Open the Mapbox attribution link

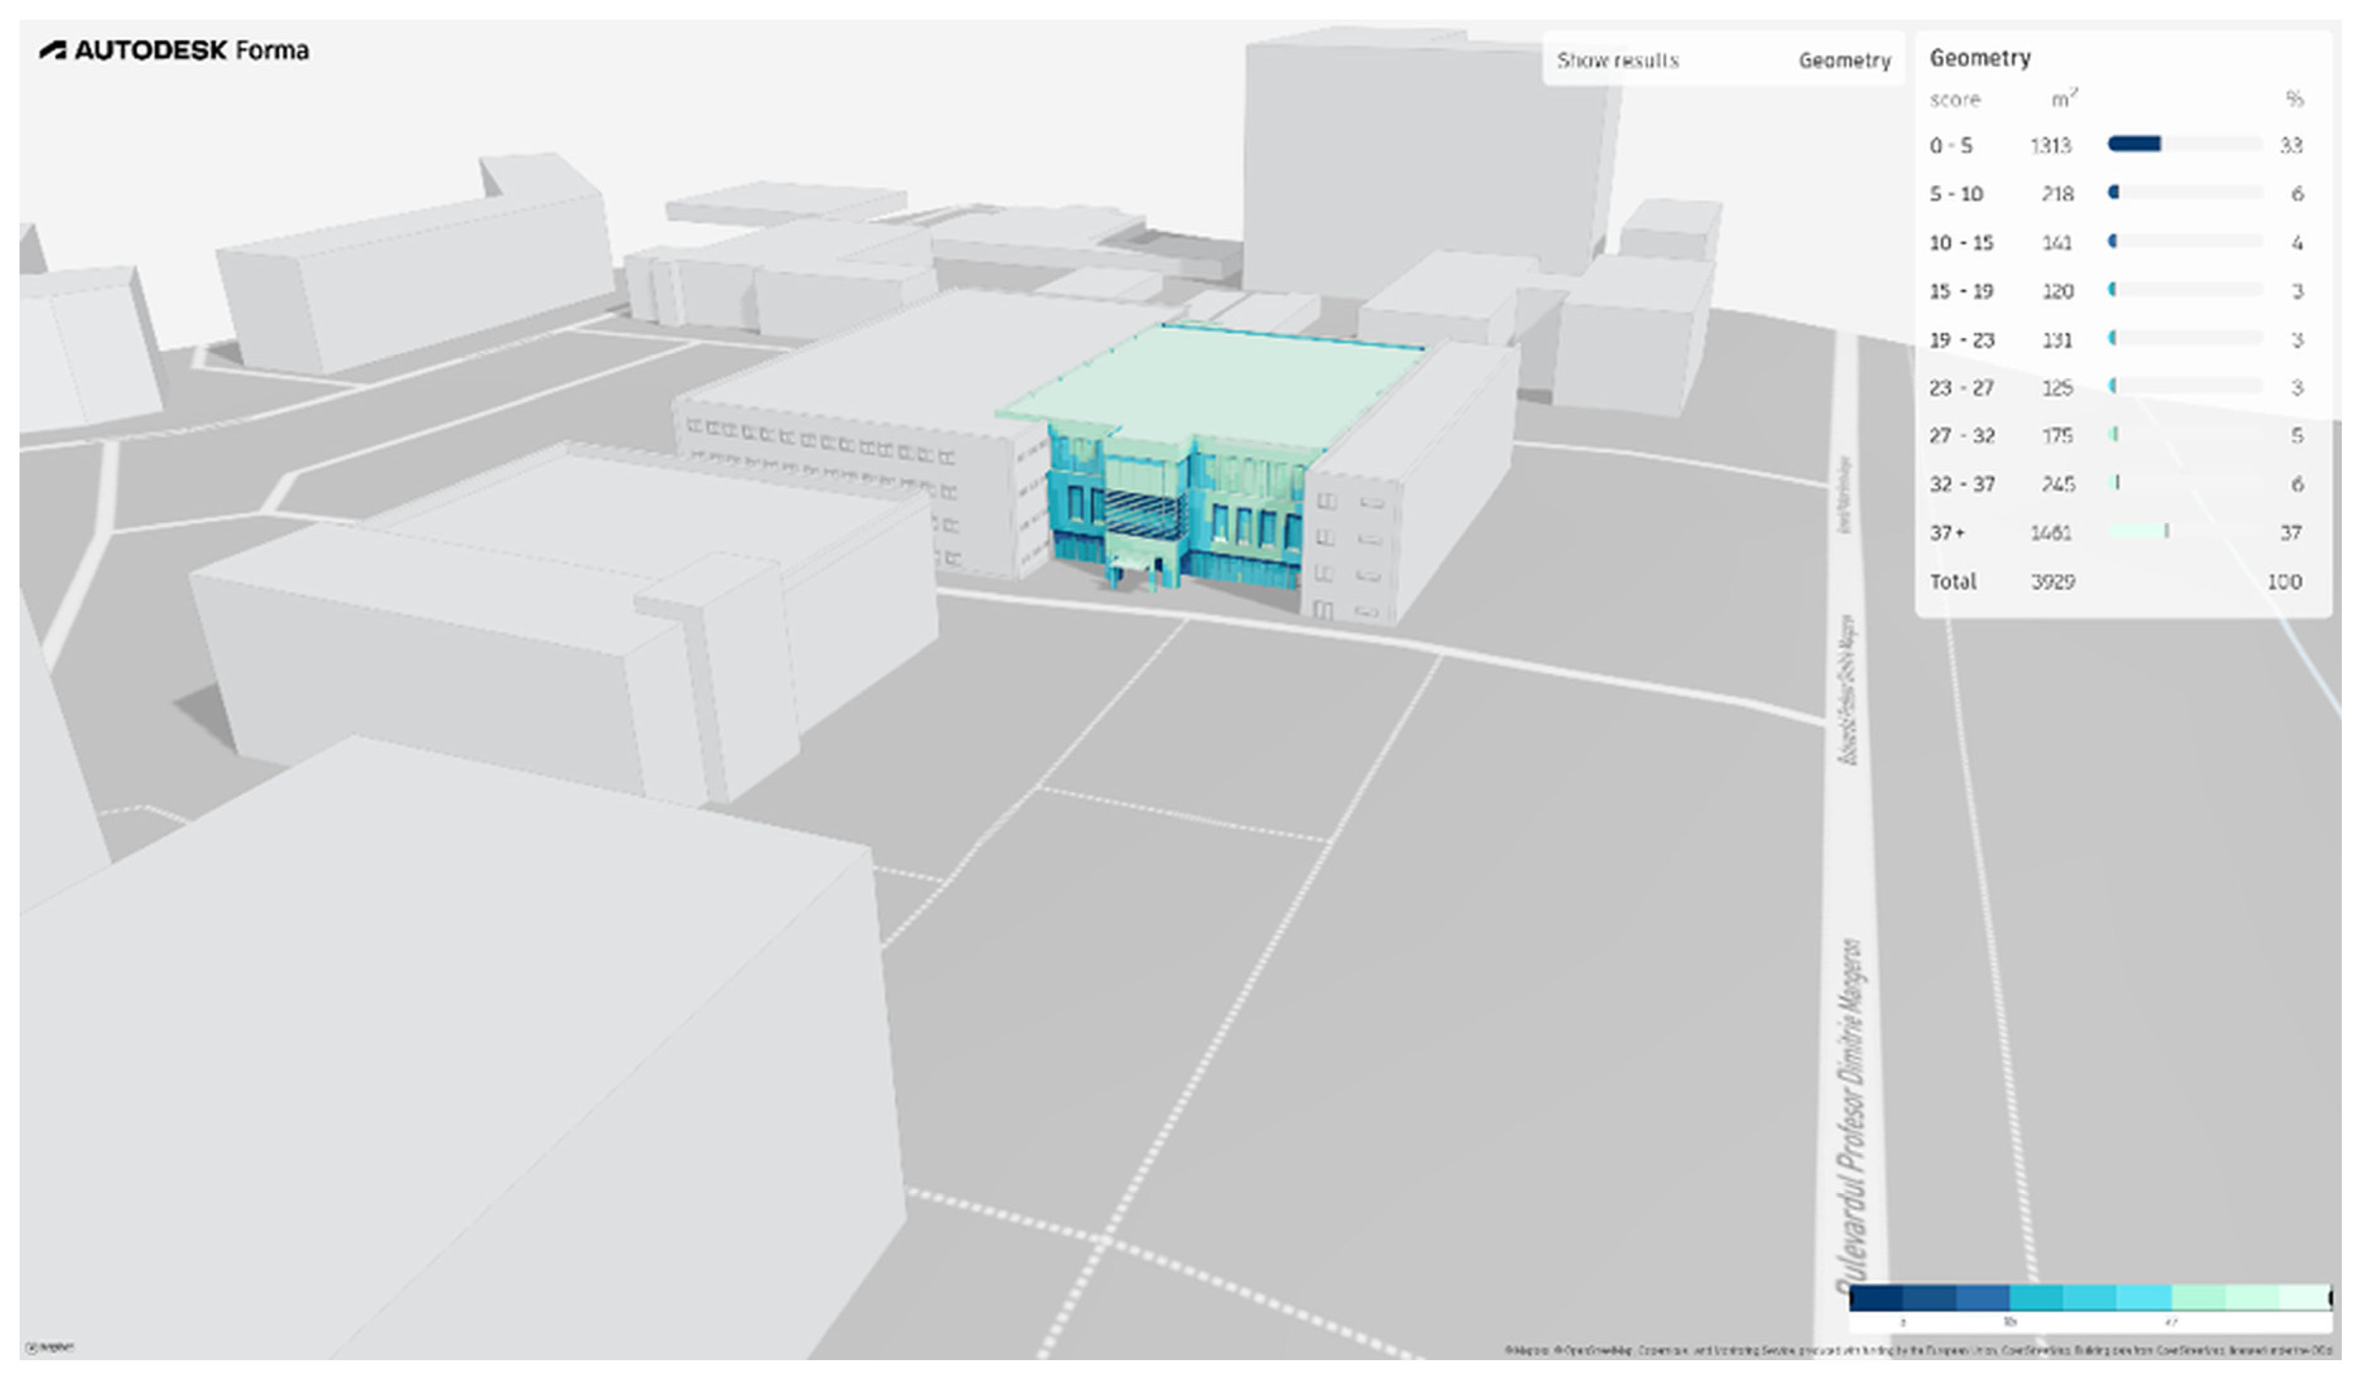1527,1350
